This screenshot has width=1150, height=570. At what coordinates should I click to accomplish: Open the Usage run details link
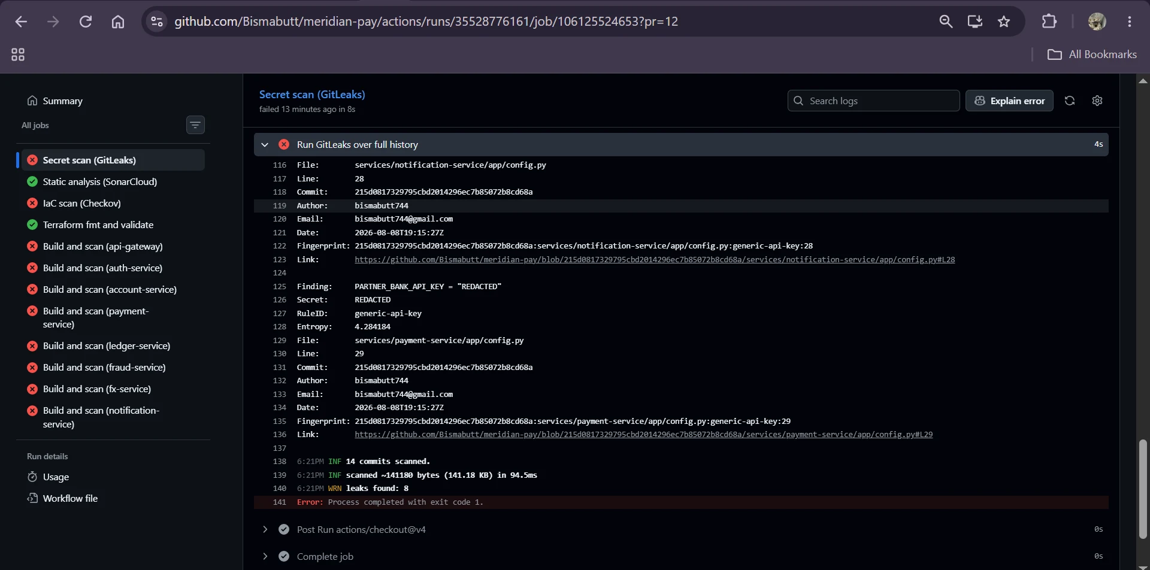(49, 477)
